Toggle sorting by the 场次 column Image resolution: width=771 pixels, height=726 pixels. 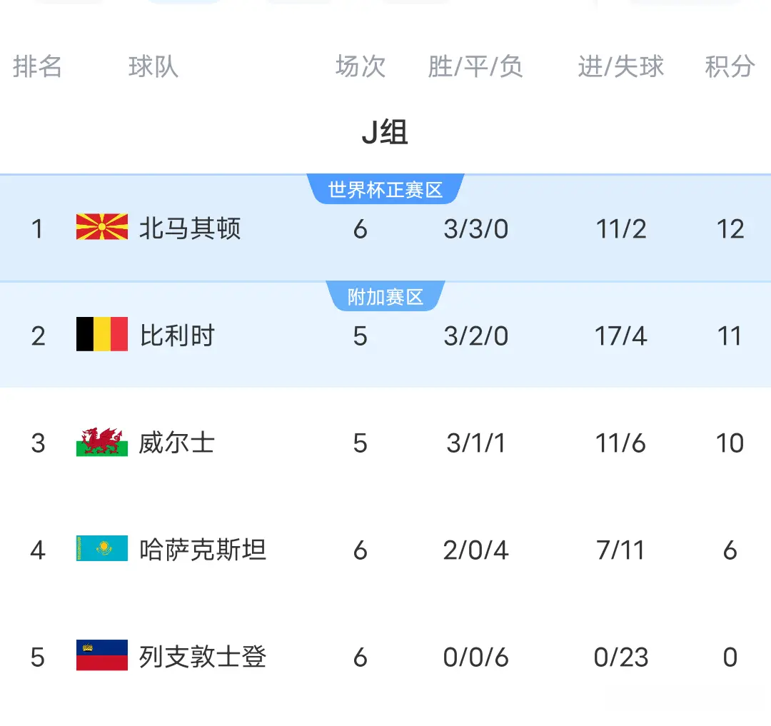(359, 67)
